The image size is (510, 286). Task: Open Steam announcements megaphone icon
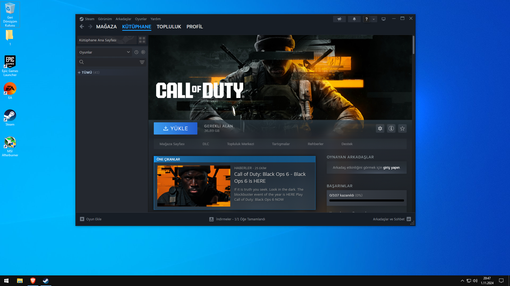point(339,19)
